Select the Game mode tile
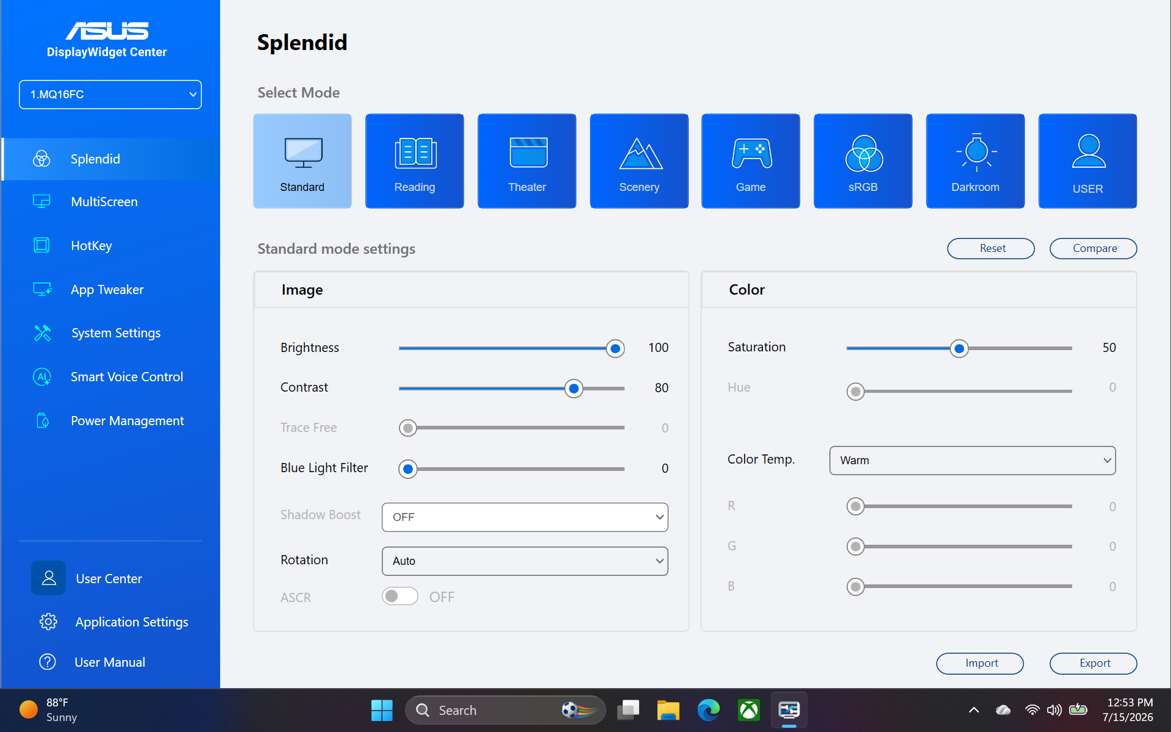 pyautogui.click(x=751, y=161)
